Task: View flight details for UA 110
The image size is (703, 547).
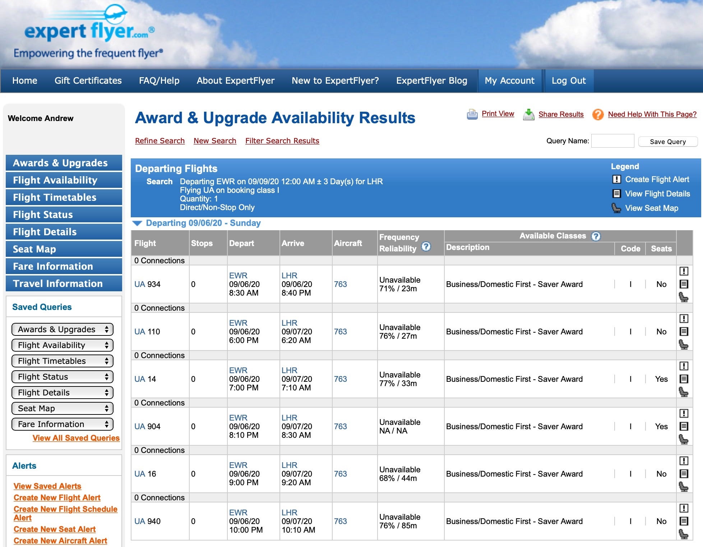Action: [x=684, y=332]
